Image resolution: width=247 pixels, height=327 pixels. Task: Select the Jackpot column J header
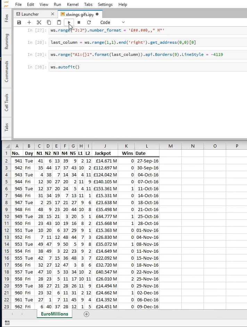(x=105, y=146)
